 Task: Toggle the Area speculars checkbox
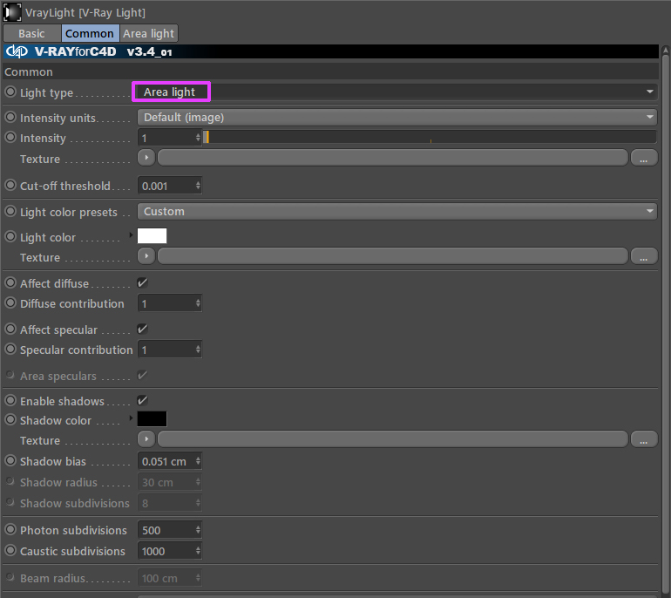[x=143, y=376]
